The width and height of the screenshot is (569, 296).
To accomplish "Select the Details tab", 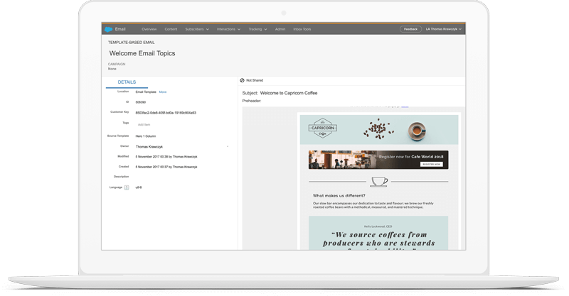I will [127, 82].
